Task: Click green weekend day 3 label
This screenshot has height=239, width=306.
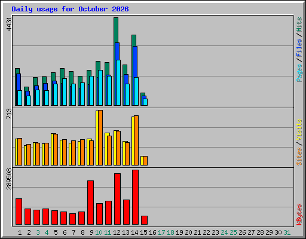Action: (x=38, y=232)
